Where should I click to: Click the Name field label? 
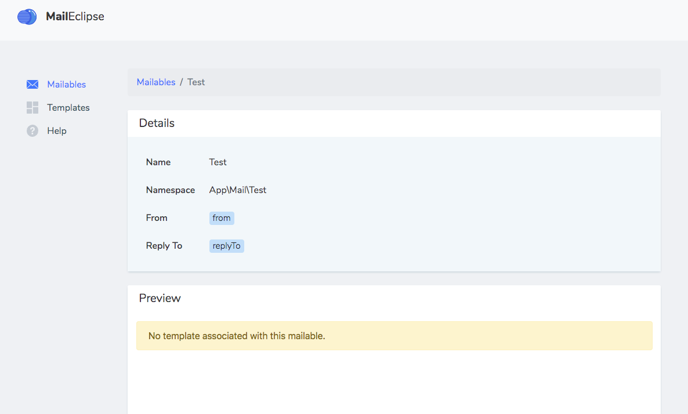click(158, 162)
